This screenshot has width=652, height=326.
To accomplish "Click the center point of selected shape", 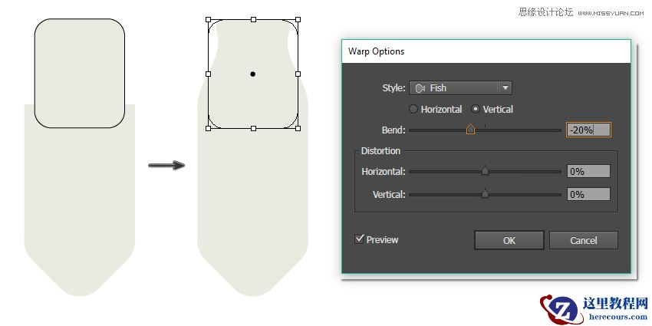I will point(253,74).
